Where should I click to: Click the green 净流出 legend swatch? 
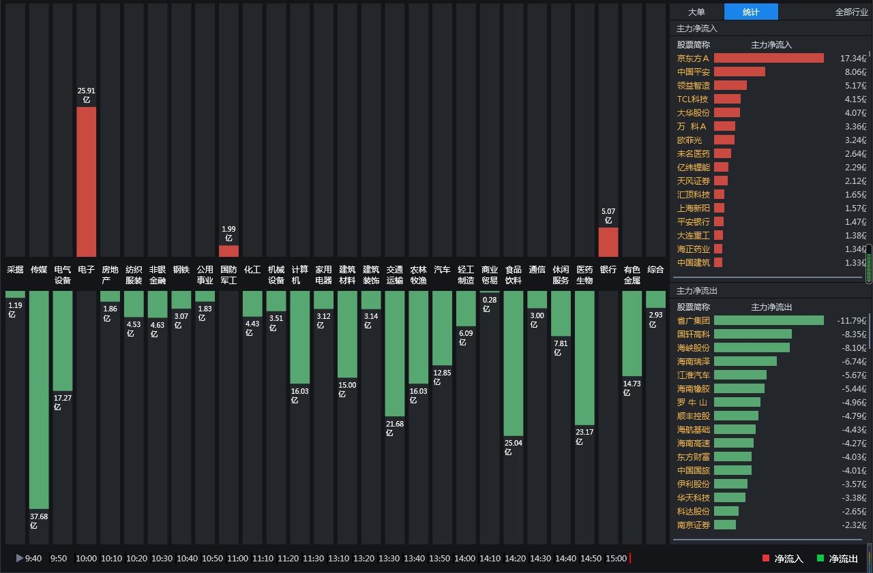pyautogui.click(x=820, y=559)
